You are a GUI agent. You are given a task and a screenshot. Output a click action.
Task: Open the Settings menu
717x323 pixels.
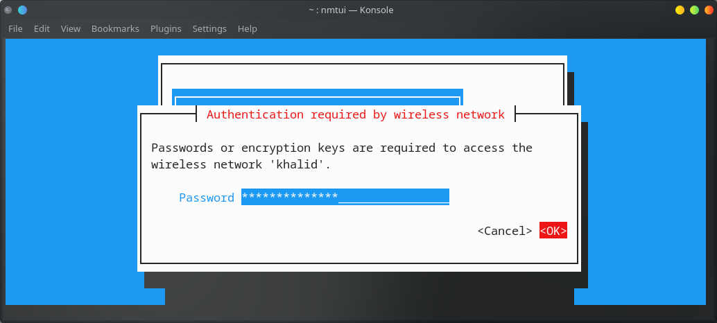[209, 29]
